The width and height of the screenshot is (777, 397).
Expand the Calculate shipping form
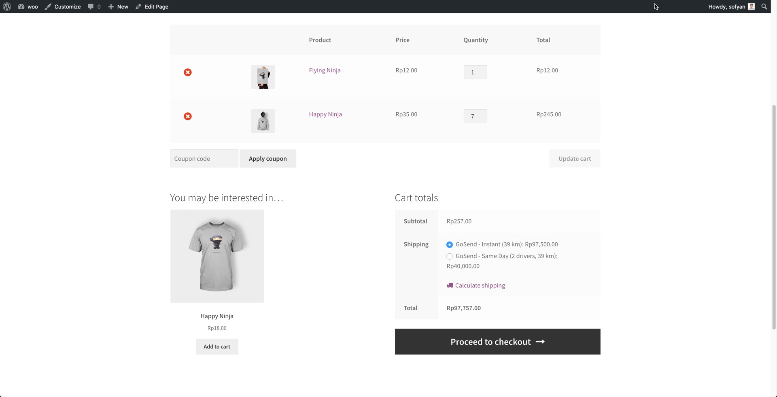(x=480, y=285)
